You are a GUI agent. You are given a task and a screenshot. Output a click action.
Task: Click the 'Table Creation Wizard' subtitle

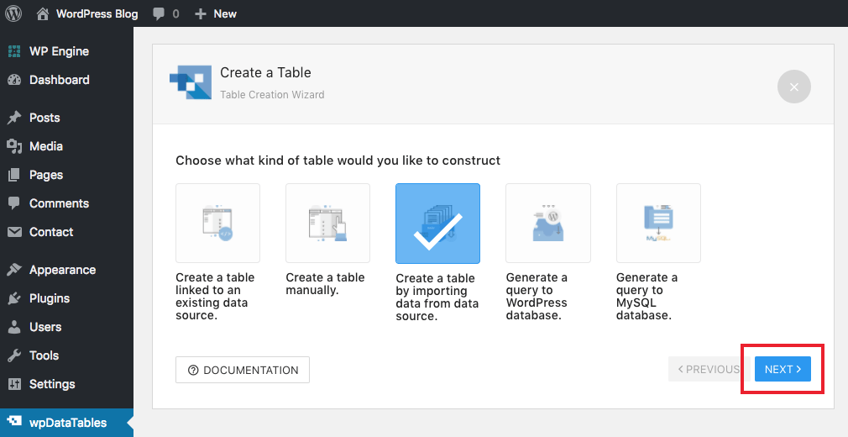click(272, 95)
